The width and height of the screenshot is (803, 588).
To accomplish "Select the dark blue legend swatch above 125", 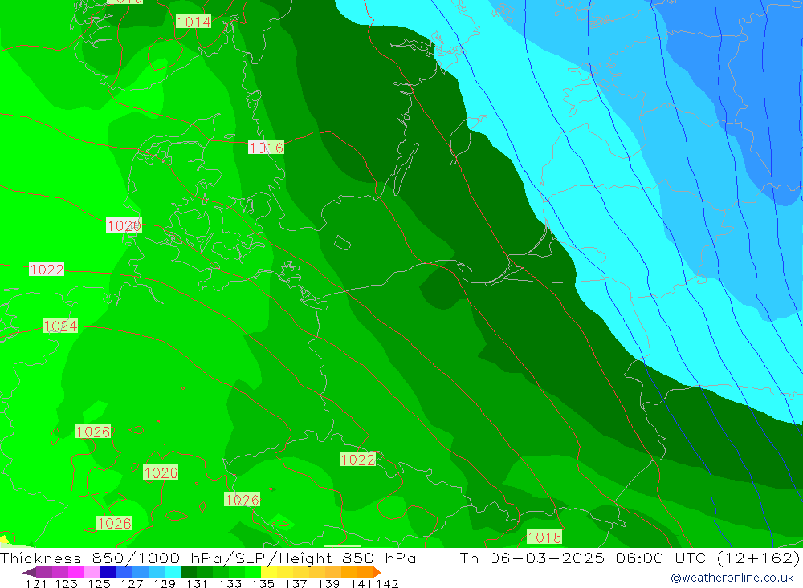I will tap(108, 572).
